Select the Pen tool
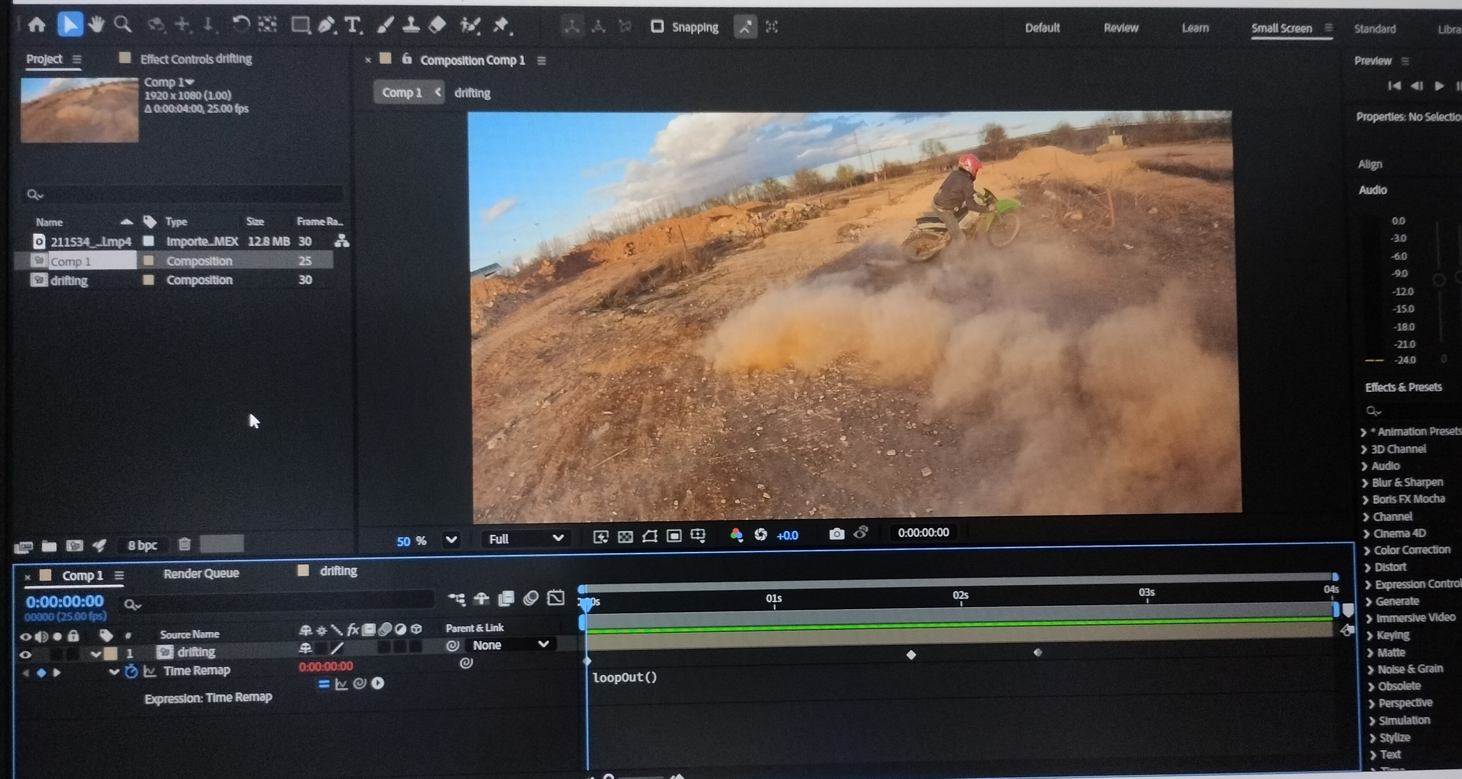Image resolution: width=1462 pixels, height=779 pixels. pos(326,26)
